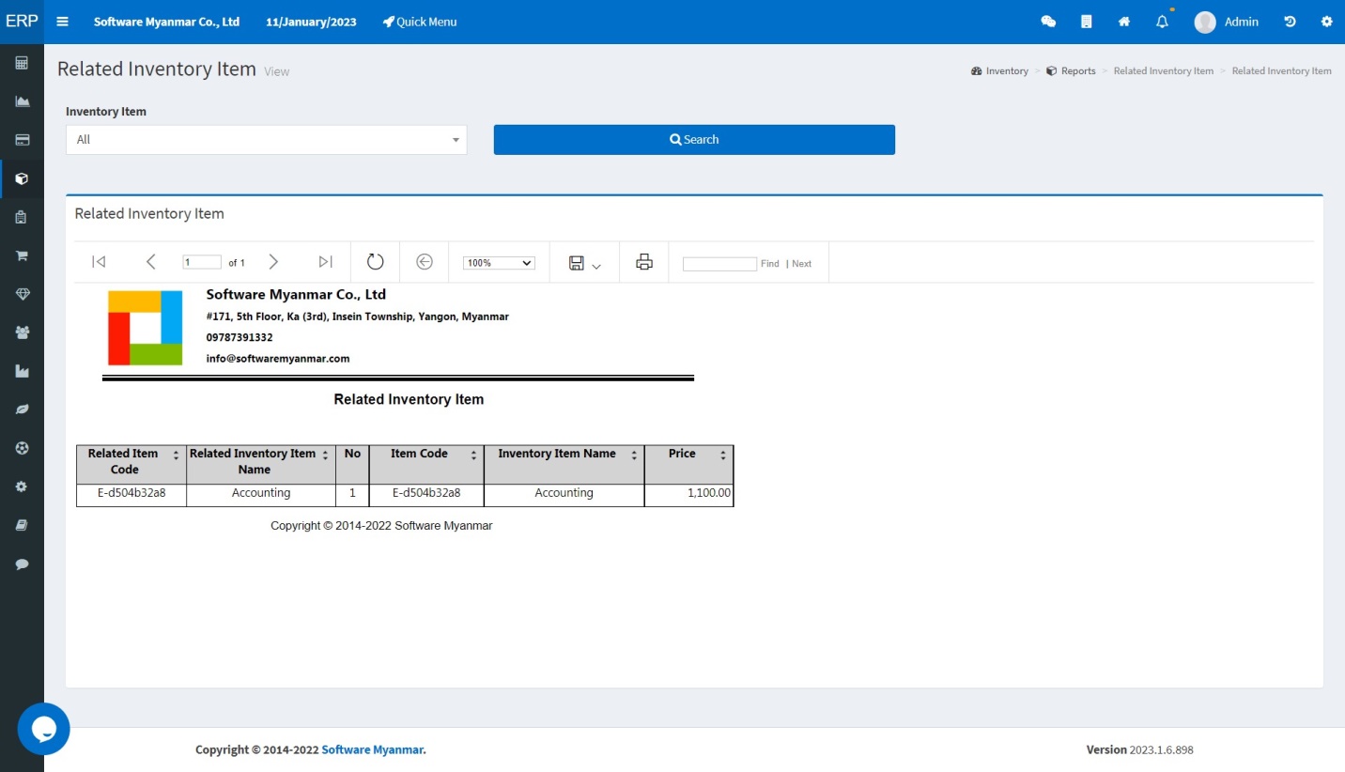
Task: Click the history clock icon in header
Action: pyautogui.click(x=1290, y=22)
